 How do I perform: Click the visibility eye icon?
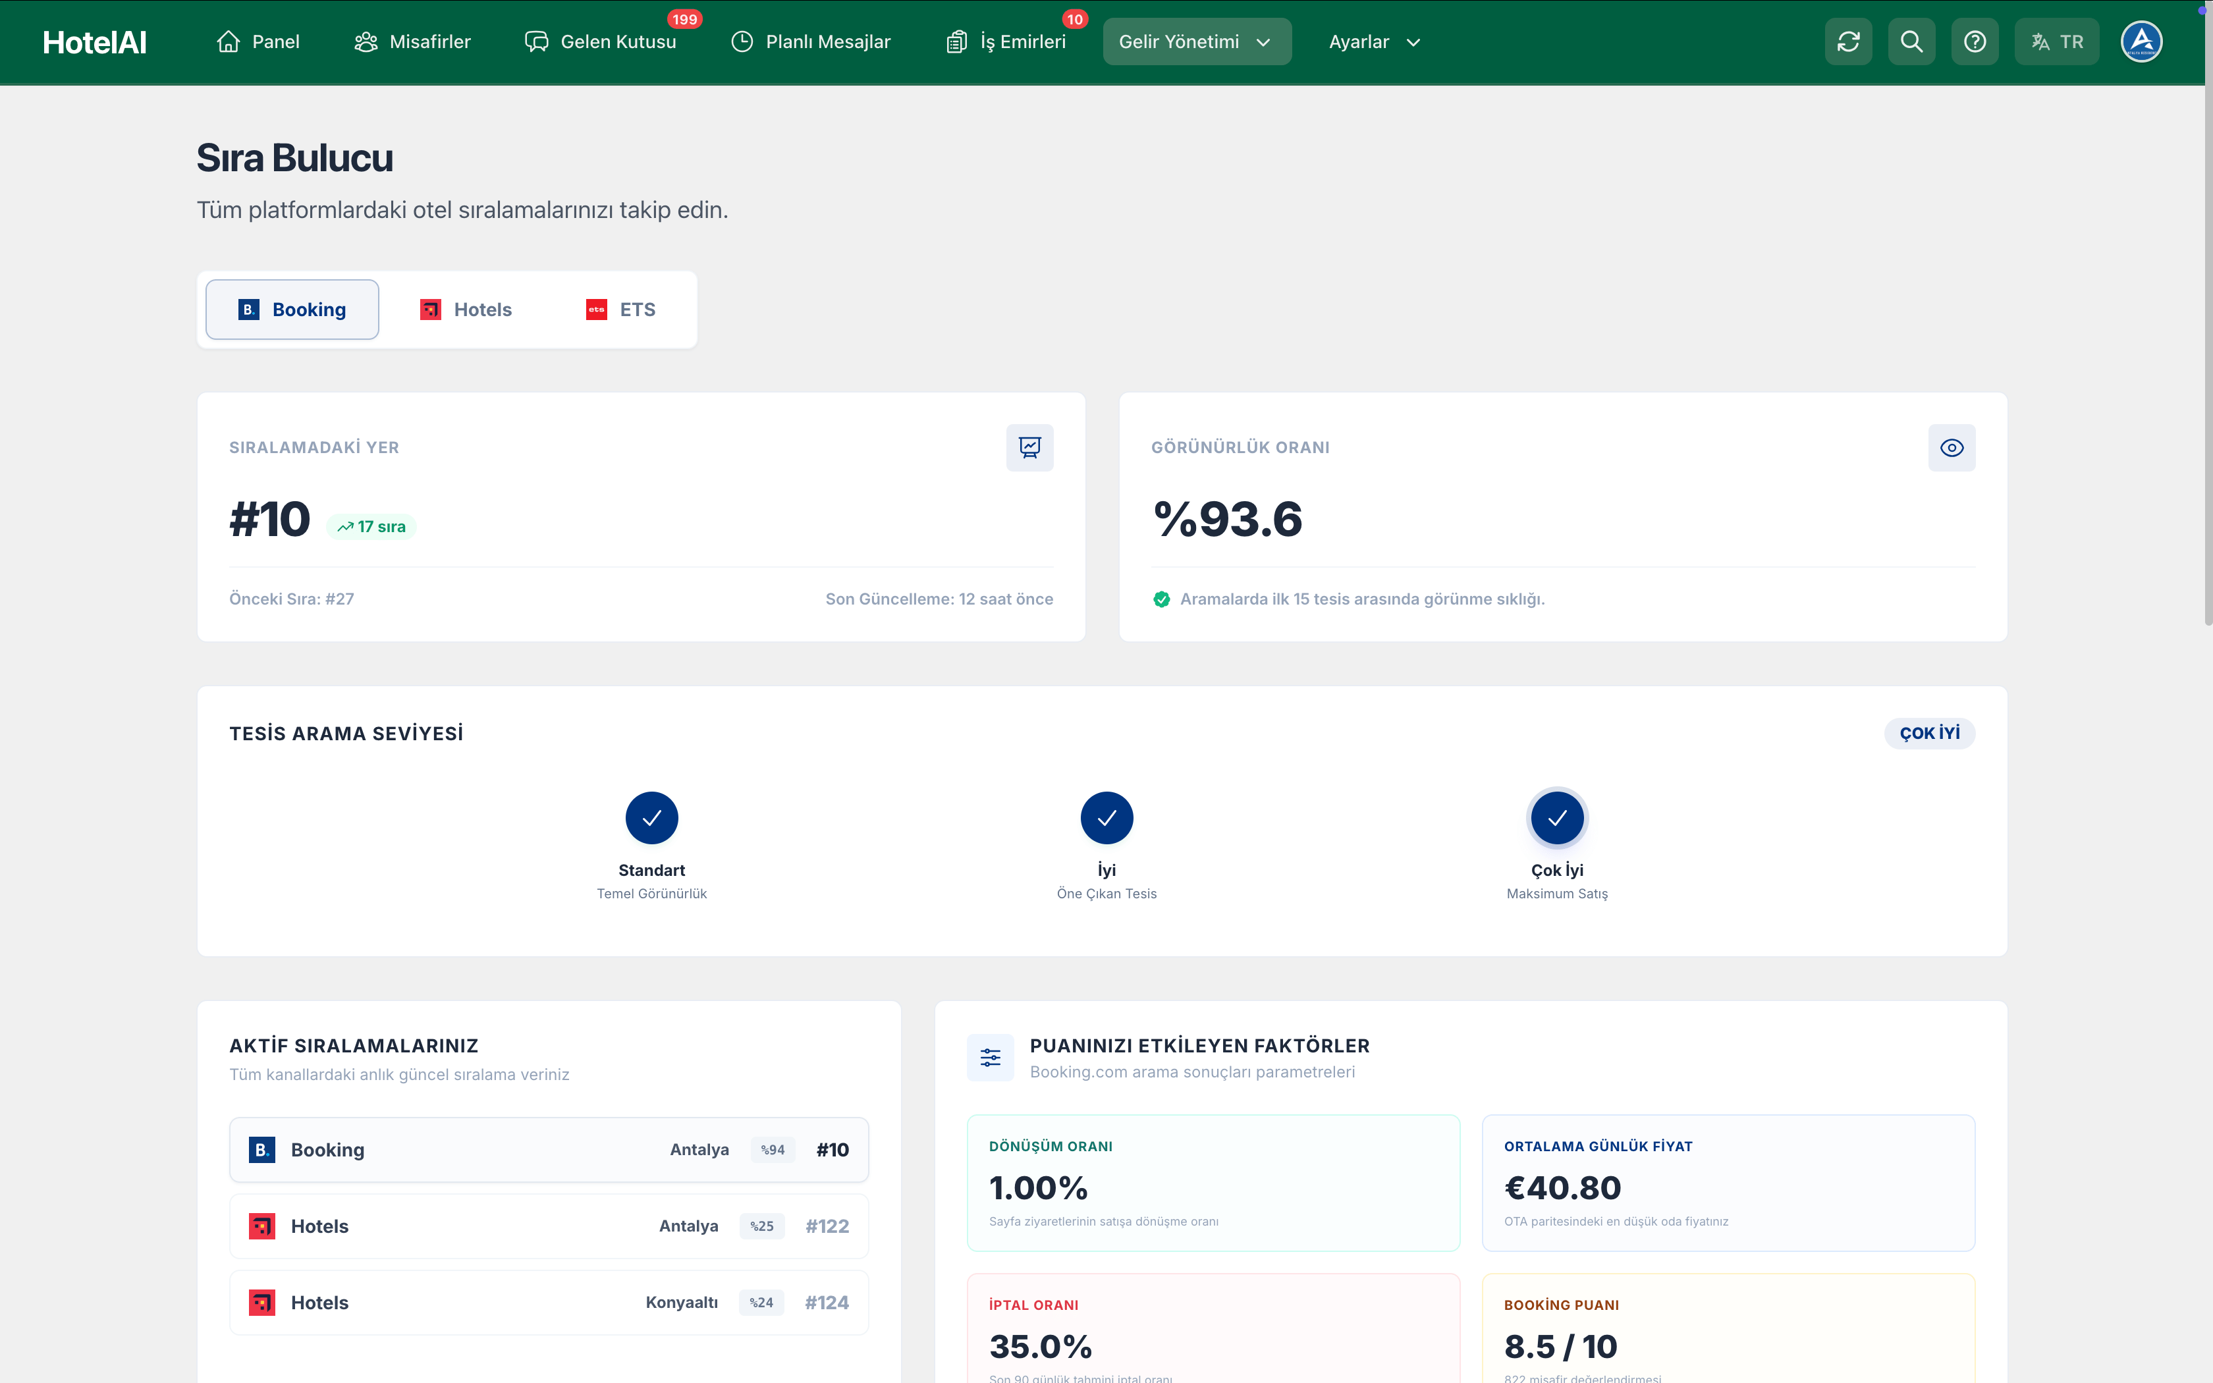(x=1952, y=447)
